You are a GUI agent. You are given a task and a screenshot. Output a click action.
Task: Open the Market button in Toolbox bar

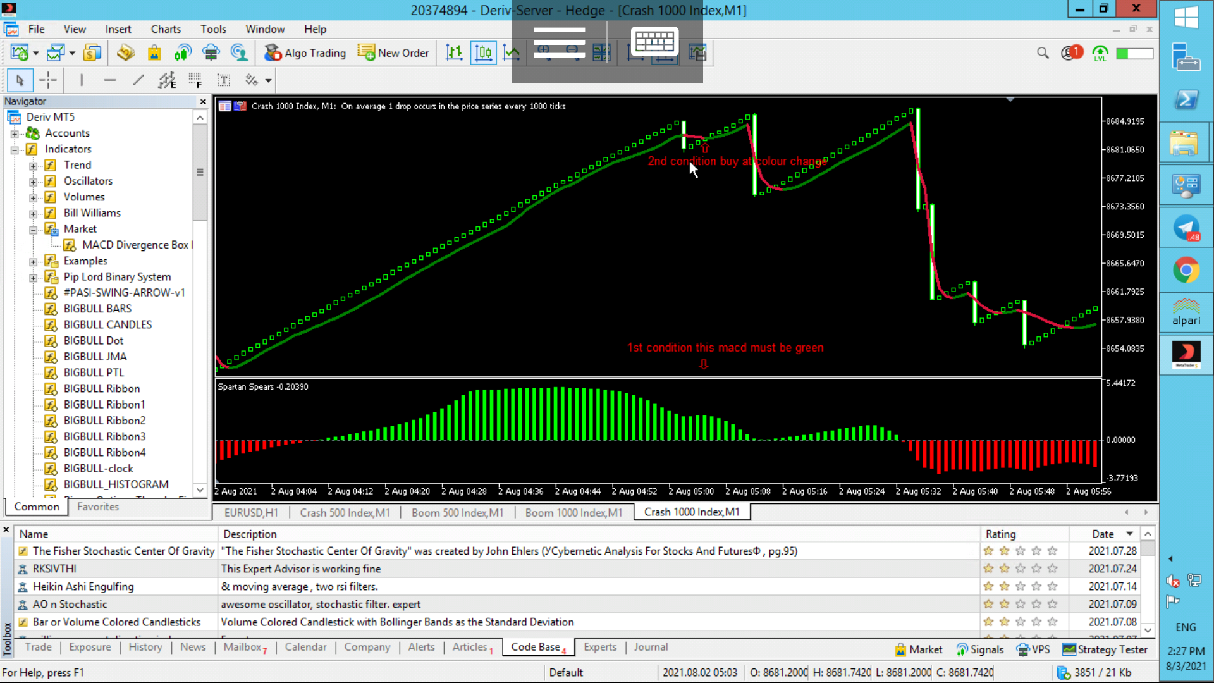click(x=919, y=649)
